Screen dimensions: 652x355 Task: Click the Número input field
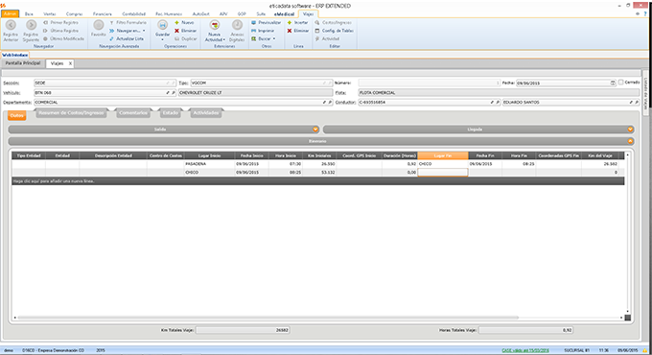click(x=430, y=83)
